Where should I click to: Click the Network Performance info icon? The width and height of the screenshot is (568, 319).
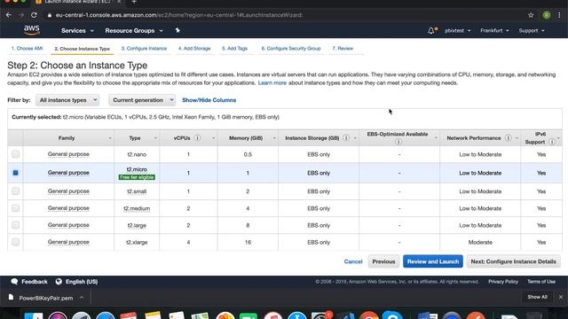click(x=509, y=138)
